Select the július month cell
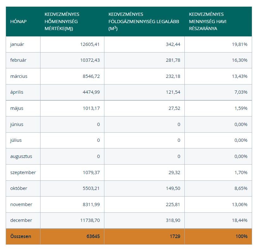 (x=16, y=140)
